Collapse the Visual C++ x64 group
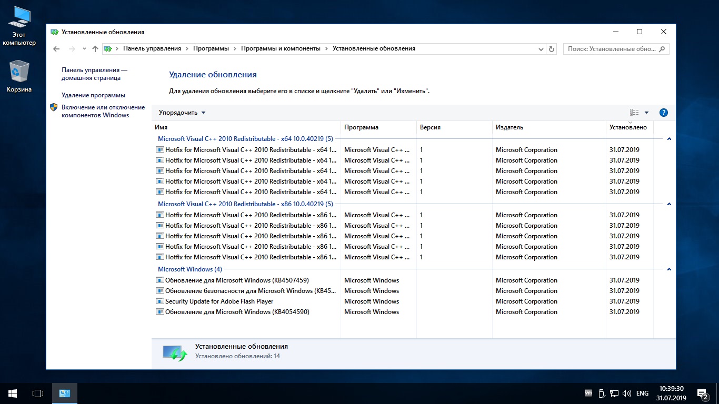 (669, 139)
